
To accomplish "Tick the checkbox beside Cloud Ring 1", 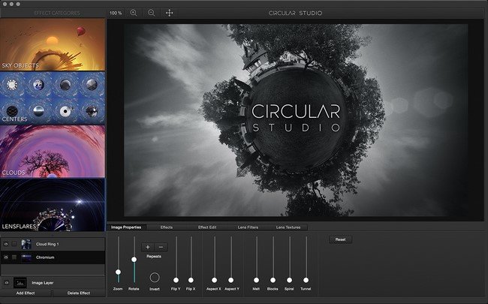I will pos(14,244).
